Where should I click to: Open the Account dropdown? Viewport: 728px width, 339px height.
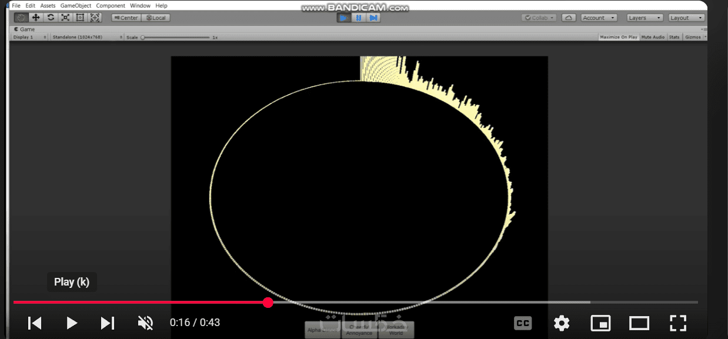[x=599, y=18]
